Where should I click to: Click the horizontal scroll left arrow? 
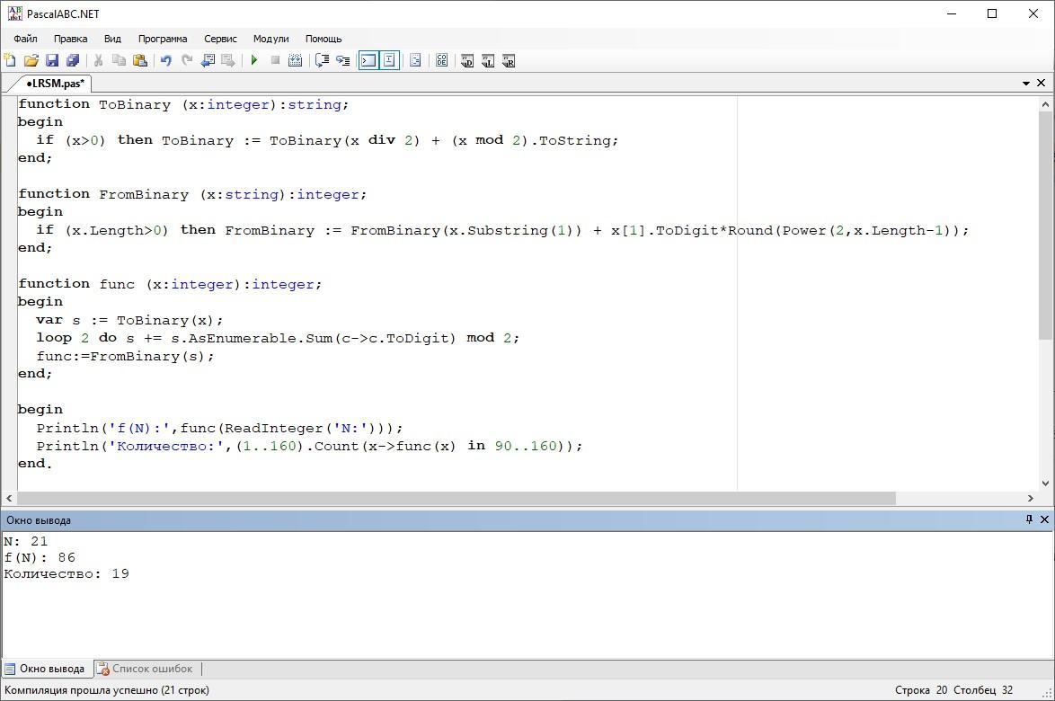tap(9, 499)
